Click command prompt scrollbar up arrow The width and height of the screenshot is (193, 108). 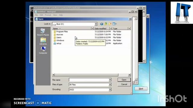(144, 11)
